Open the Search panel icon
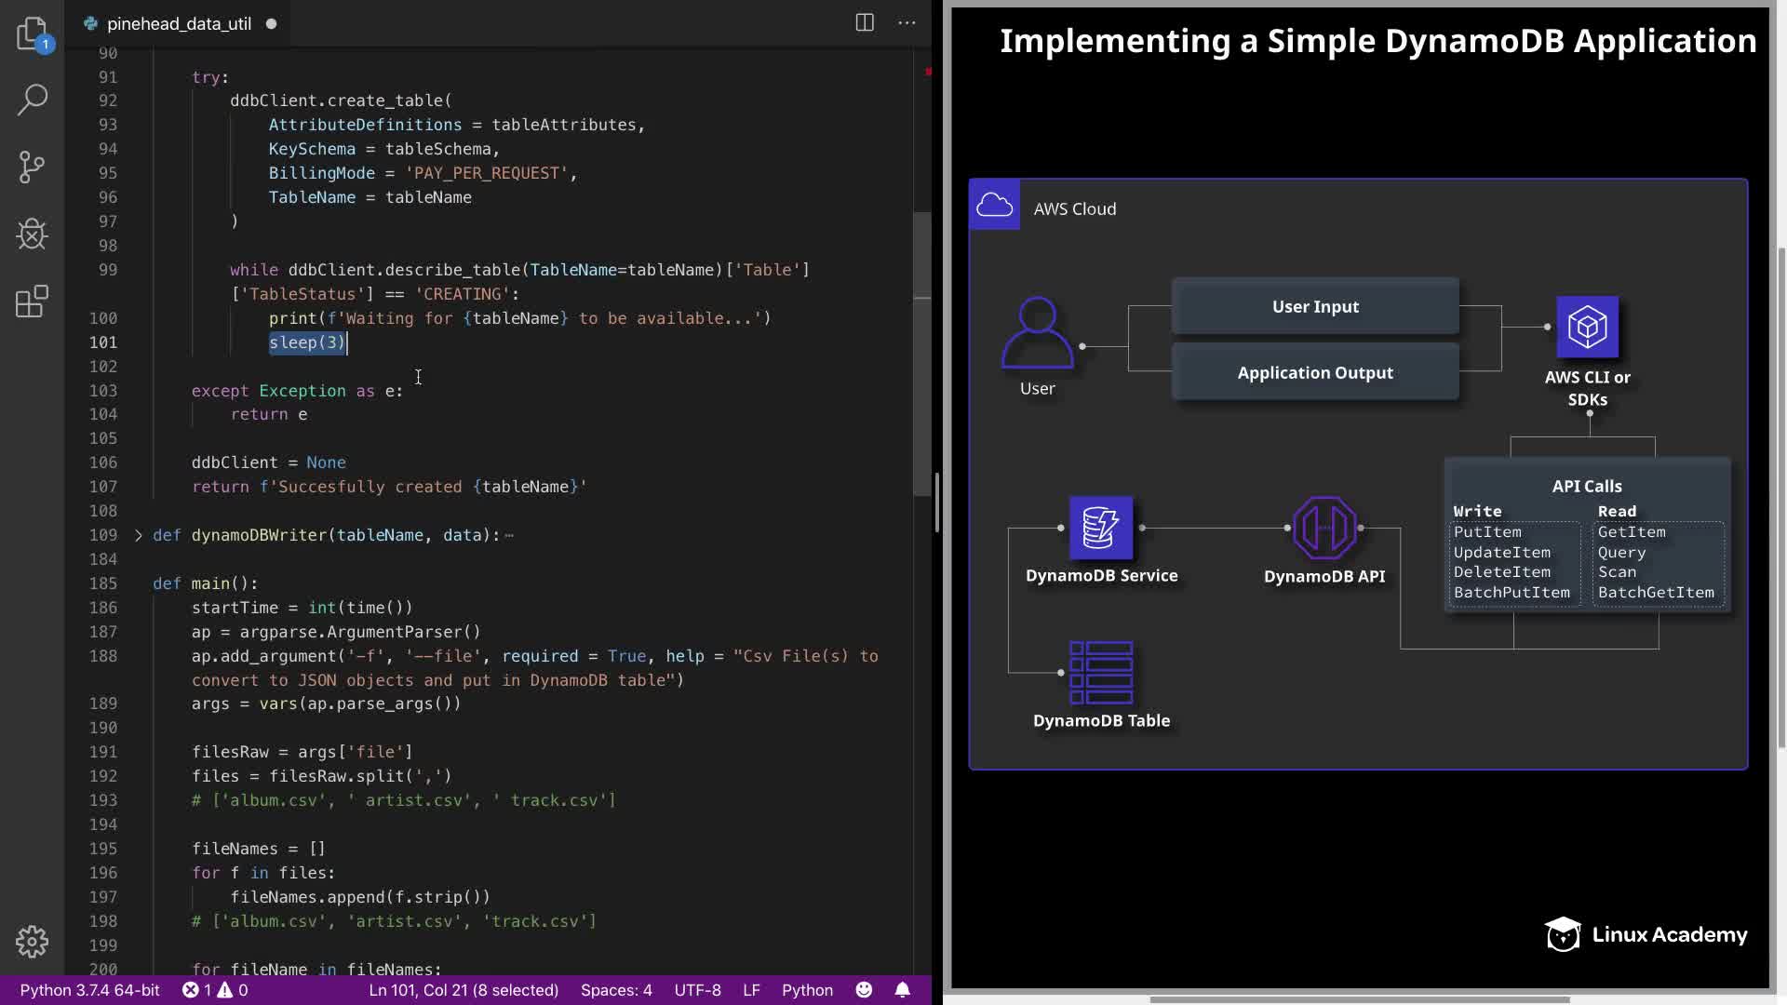 click(33, 100)
